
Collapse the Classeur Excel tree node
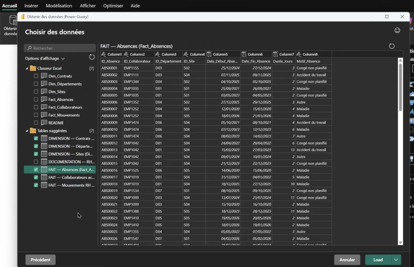[x=27, y=68]
